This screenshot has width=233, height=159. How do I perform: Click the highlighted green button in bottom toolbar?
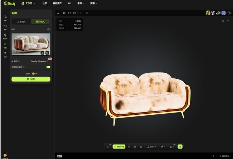(119, 146)
